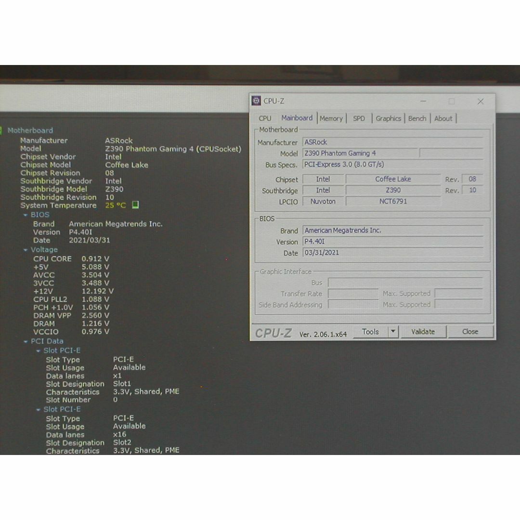Switch to the About tab
Screen dimensions: 520x520
pyautogui.click(x=443, y=118)
